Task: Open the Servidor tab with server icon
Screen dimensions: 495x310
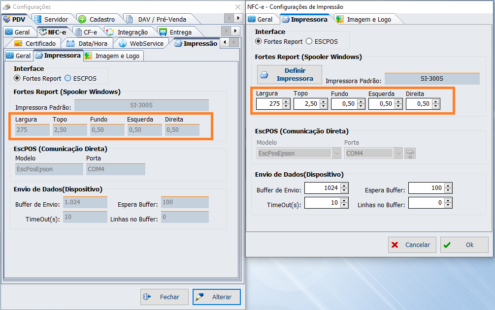Action: (51, 19)
